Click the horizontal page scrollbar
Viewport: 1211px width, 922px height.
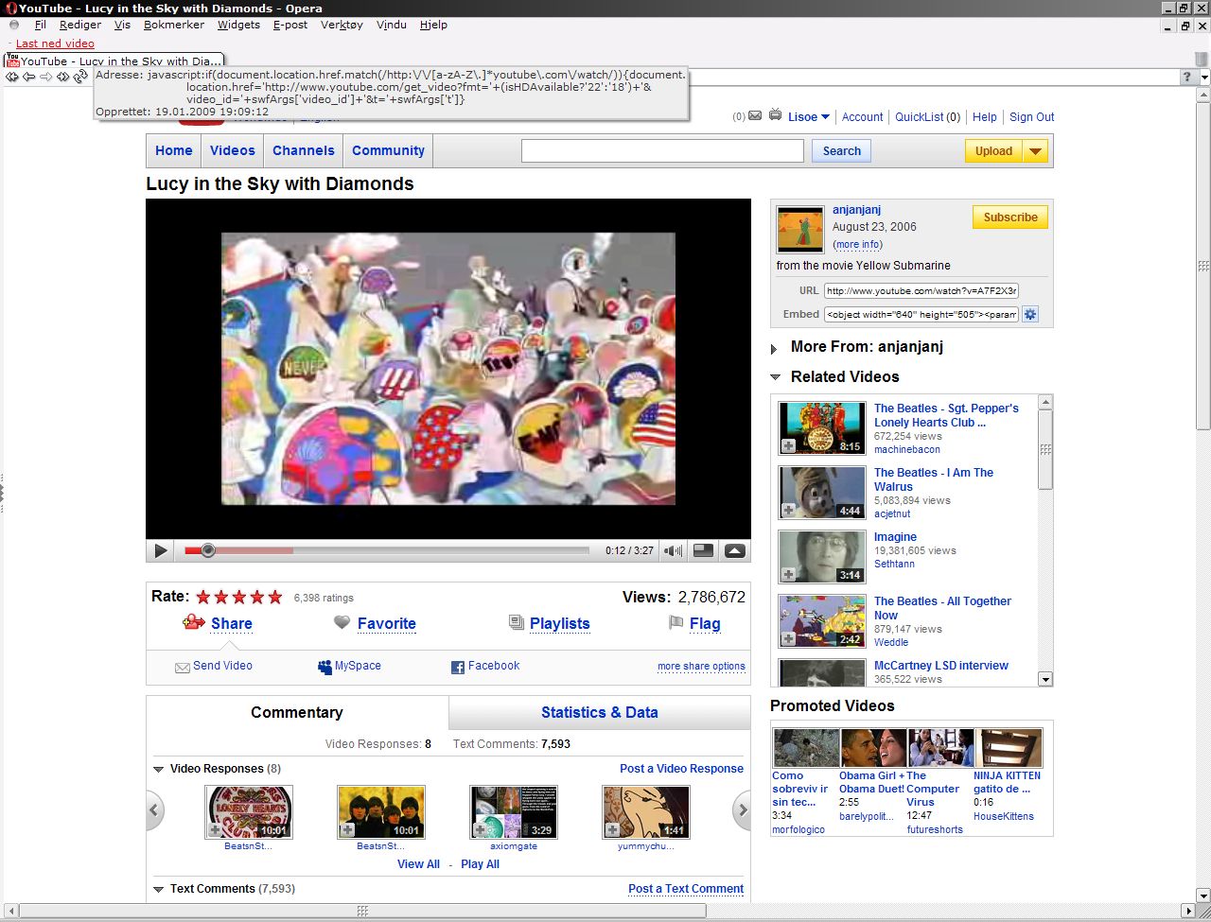[362, 911]
